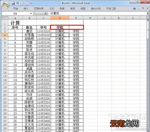Viewport: 150px width, 132px height.
Task: Open the 数据 ribbon tab
Action: [62, 9]
